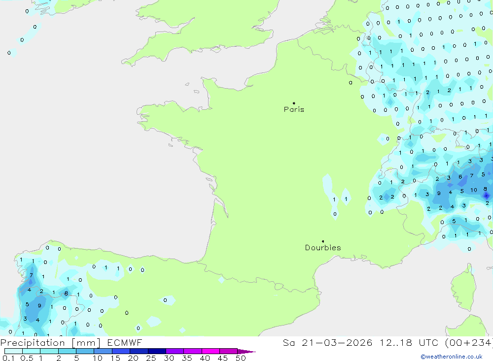Choose the 25–30 mm navy legend swatch
Viewport: 493px width, 361px height.
pyautogui.click(x=157, y=351)
